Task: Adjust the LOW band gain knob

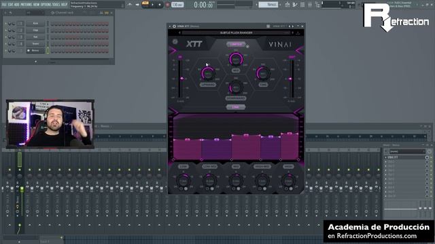Action: (x=184, y=181)
